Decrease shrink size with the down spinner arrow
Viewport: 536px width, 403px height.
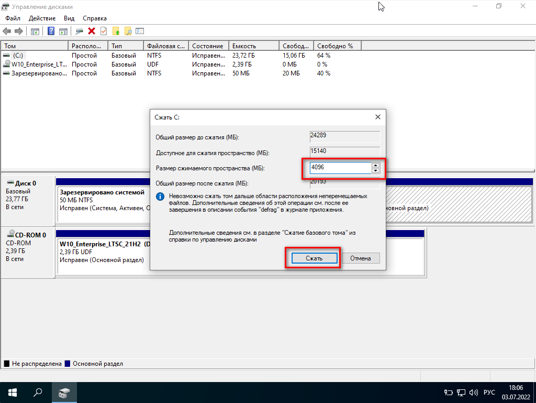[375, 171]
